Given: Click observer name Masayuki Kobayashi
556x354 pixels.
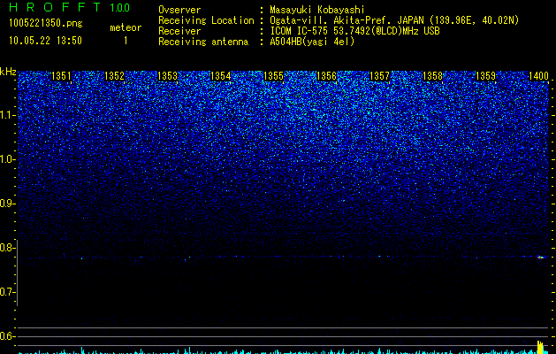Looking at the screenshot, I should [317, 10].
